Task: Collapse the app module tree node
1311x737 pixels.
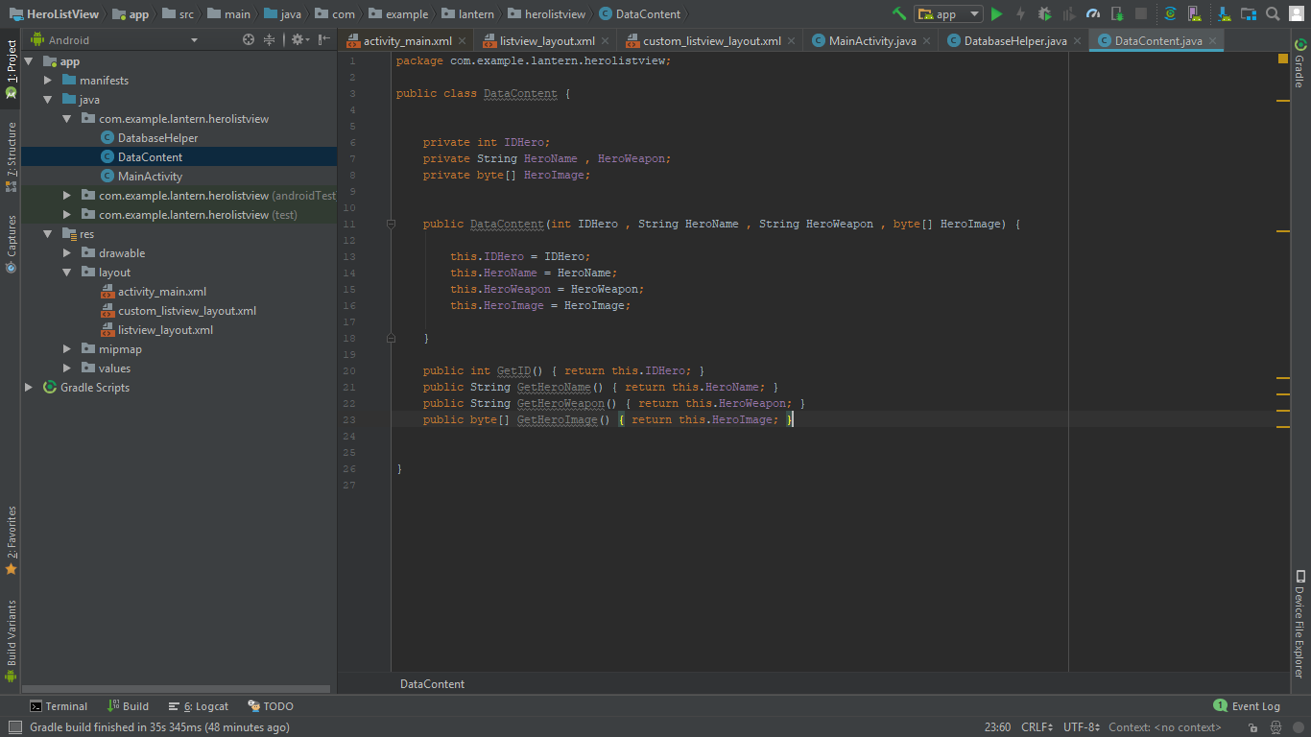Action: (29, 61)
